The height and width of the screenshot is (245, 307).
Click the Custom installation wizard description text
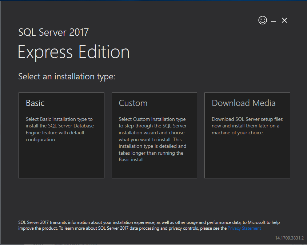pos(153,139)
